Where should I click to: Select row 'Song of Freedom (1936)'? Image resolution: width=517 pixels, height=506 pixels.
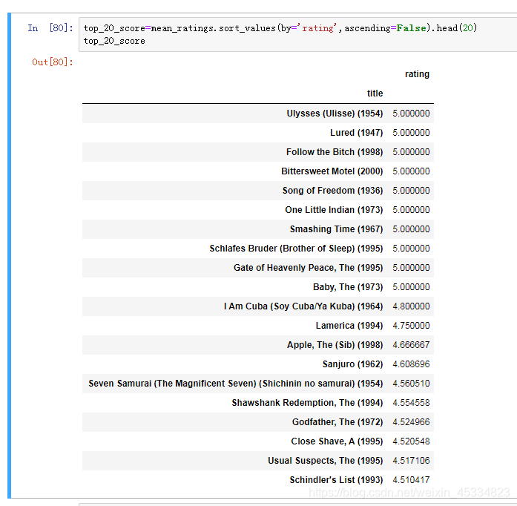click(258, 191)
